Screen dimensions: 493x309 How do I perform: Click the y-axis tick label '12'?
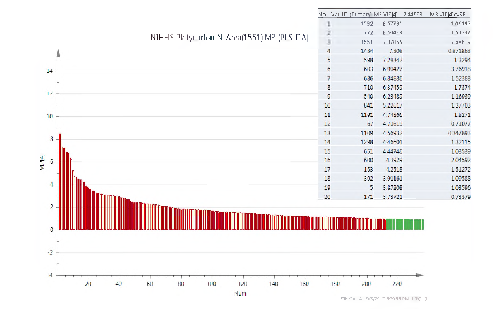[x=50, y=94]
